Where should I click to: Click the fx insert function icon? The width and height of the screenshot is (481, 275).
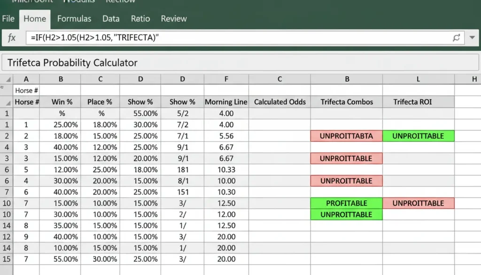click(x=12, y=38)
